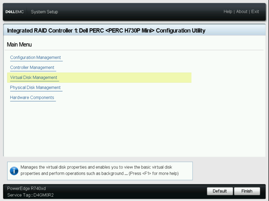Open Controller Management
The width and height of the screenshot is (269, 201).
[32, 68]
